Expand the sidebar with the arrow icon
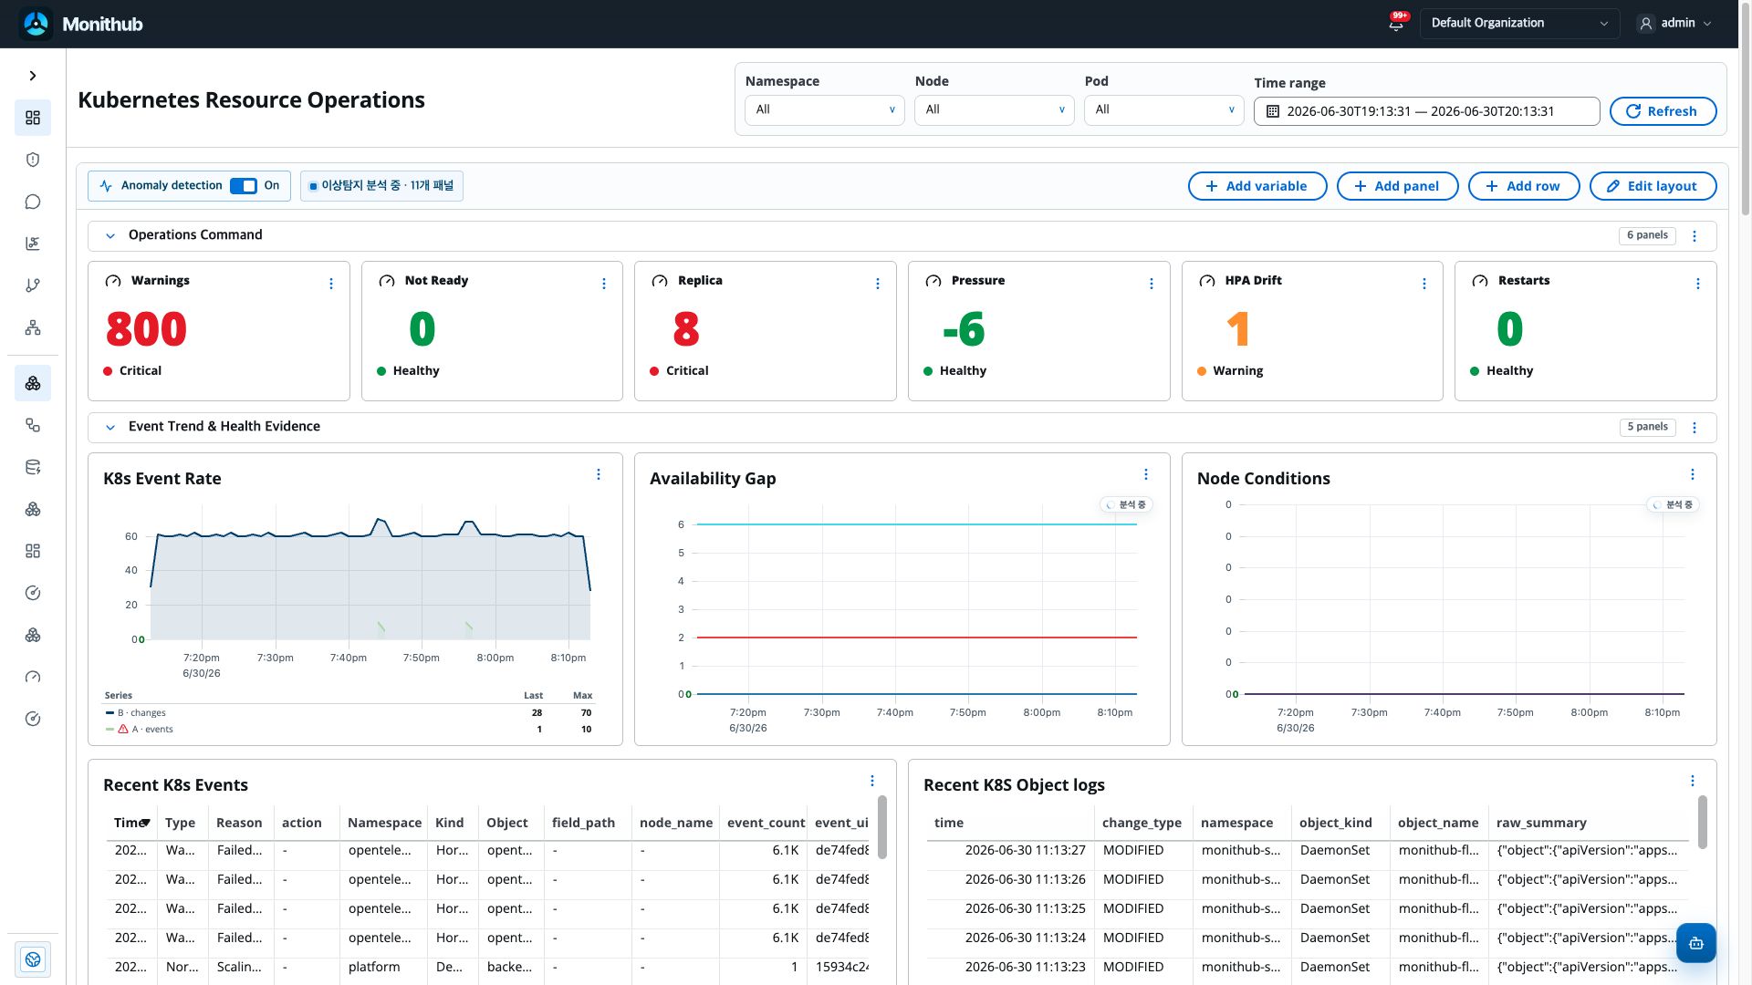 tap(33, 76)
